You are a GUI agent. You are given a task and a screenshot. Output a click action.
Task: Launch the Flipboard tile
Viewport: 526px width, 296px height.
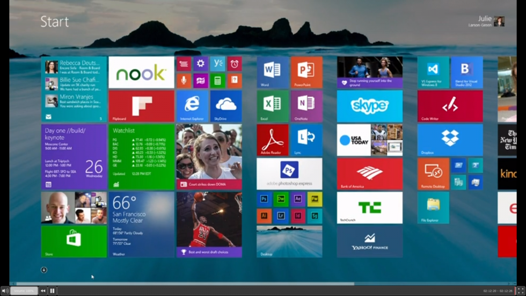(141, 106)
